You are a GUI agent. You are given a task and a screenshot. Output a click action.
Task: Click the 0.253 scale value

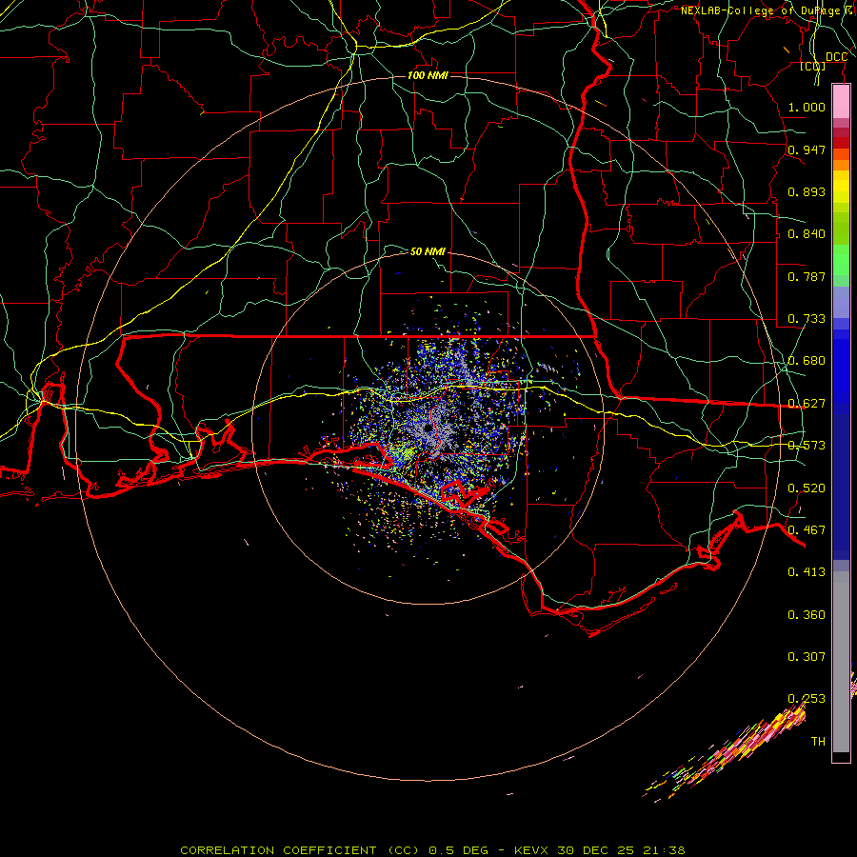point(807,699)
